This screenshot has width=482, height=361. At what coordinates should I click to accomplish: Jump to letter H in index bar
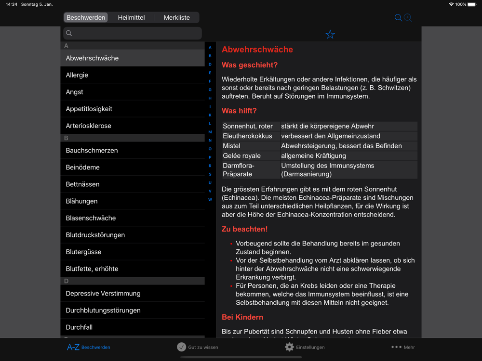pyautogui.click(x=210, y=98)
